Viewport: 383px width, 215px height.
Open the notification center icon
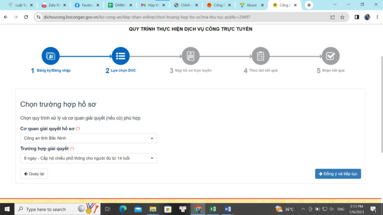pos(373,209)
